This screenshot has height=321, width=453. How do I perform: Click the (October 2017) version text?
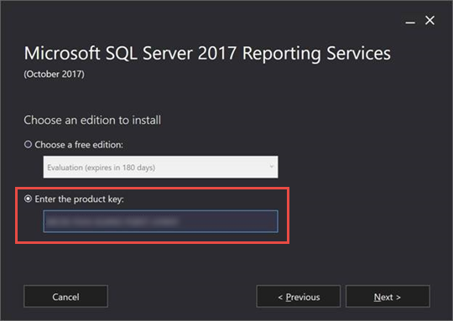pyautogui.click(x=54, y=75)
